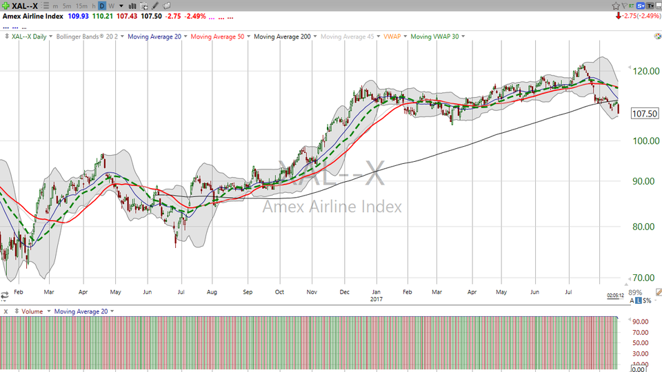662x372 pixels.
Task: Select the Daily D timeframe button
Action: 102,6
